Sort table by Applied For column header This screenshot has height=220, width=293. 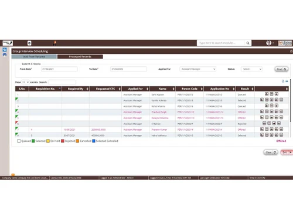135,89
